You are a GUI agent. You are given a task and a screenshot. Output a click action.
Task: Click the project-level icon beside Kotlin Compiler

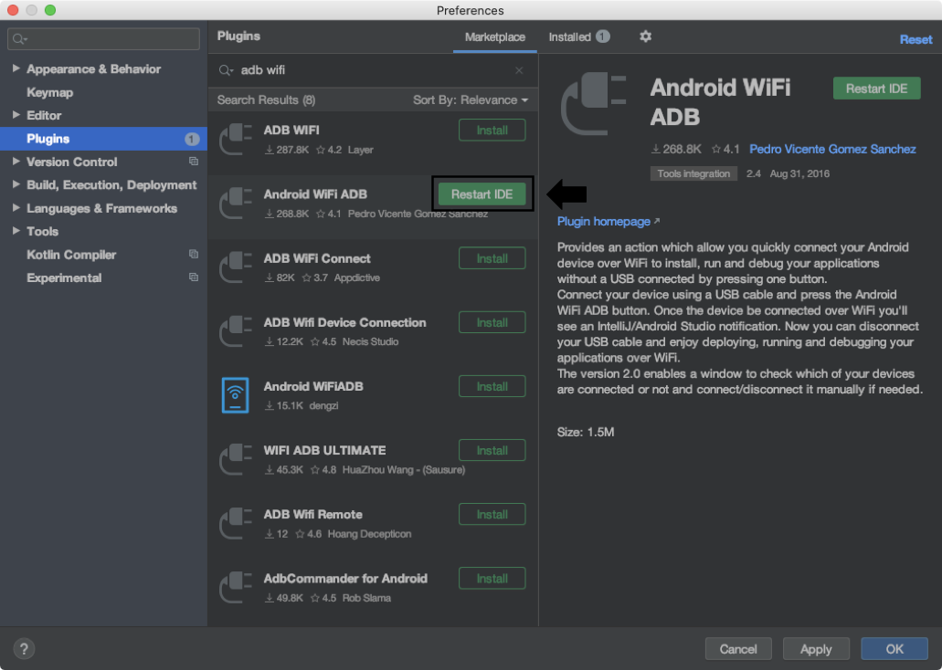pos(194,254)
